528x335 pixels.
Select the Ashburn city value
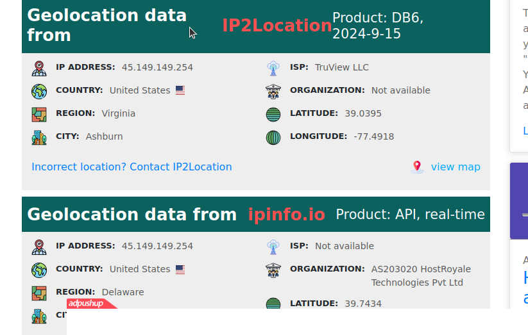coord(105,136)
